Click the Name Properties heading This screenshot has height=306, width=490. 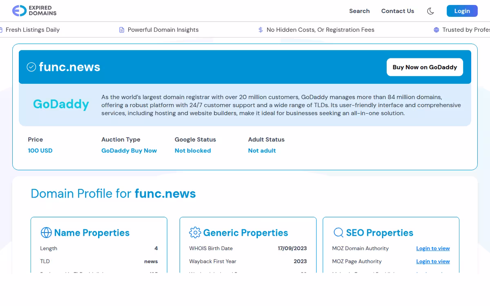[92, 233]
